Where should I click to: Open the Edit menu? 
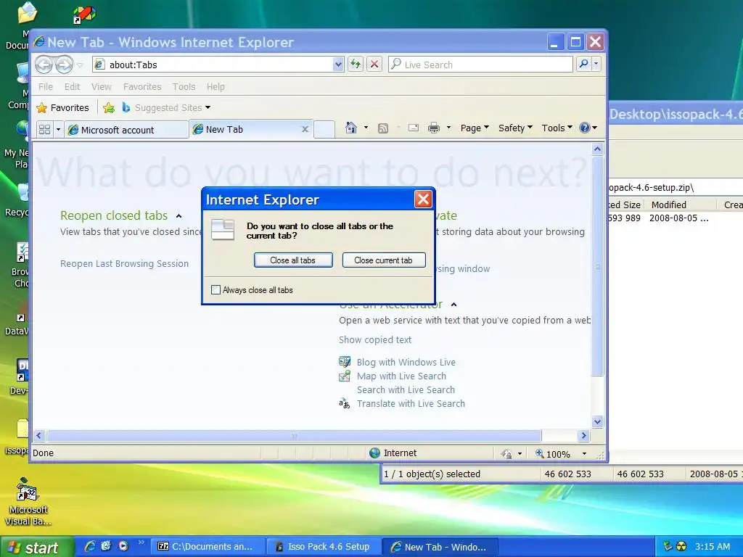pos(72,87)
